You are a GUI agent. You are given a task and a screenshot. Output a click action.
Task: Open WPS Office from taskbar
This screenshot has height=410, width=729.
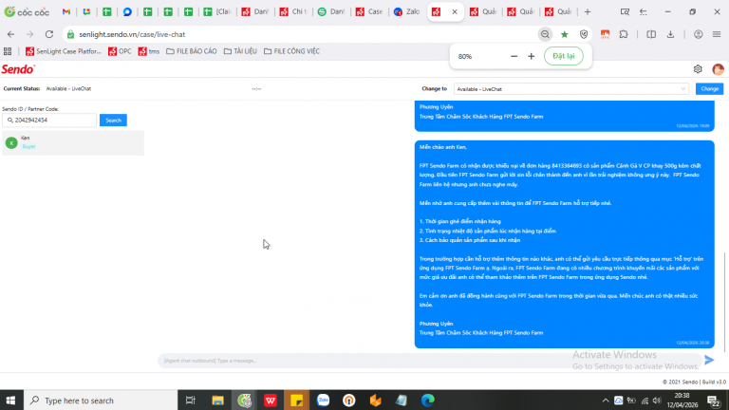pyautogui.click(x=271, y=401)
